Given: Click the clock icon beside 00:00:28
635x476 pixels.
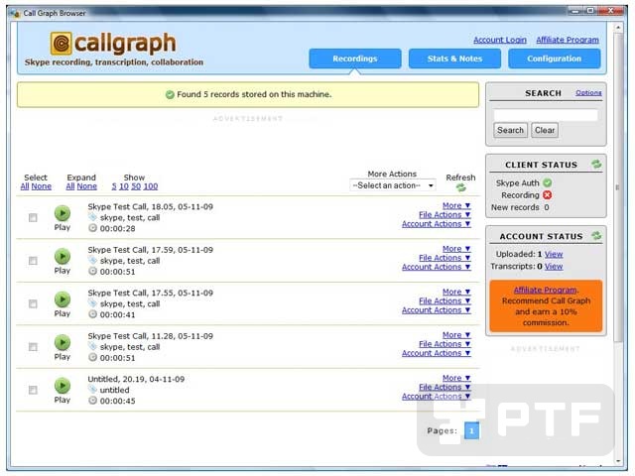Looking at the screenshot, I should pos(92,228).
